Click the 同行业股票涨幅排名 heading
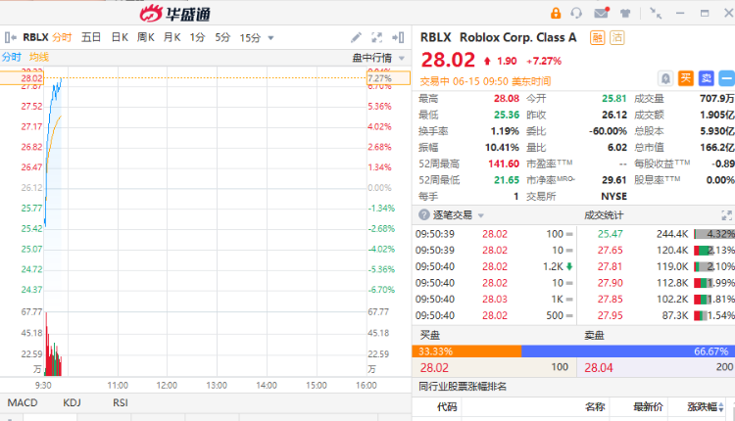735x421 pixels. click(463, 387)
